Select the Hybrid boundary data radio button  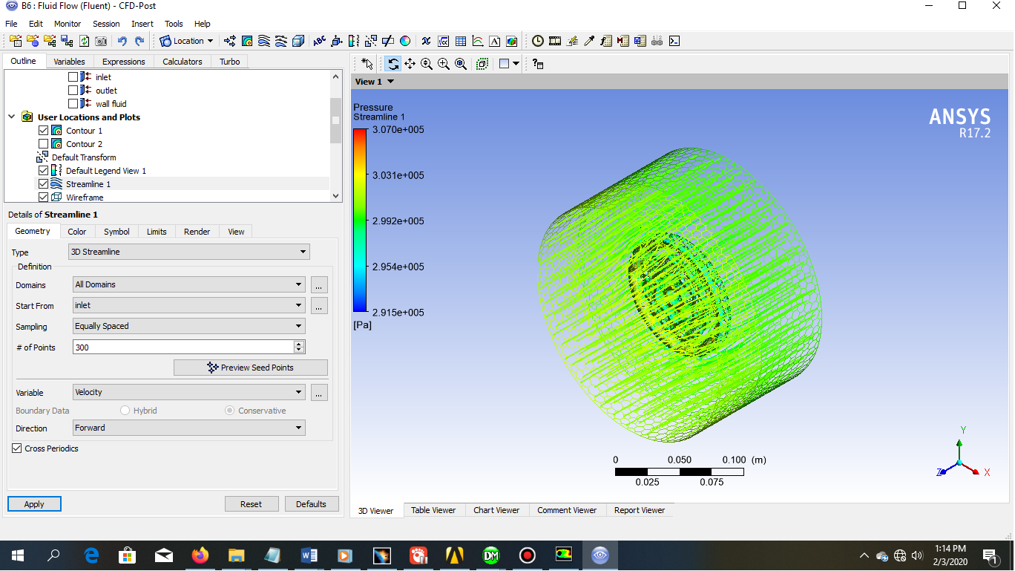(124, 410)
